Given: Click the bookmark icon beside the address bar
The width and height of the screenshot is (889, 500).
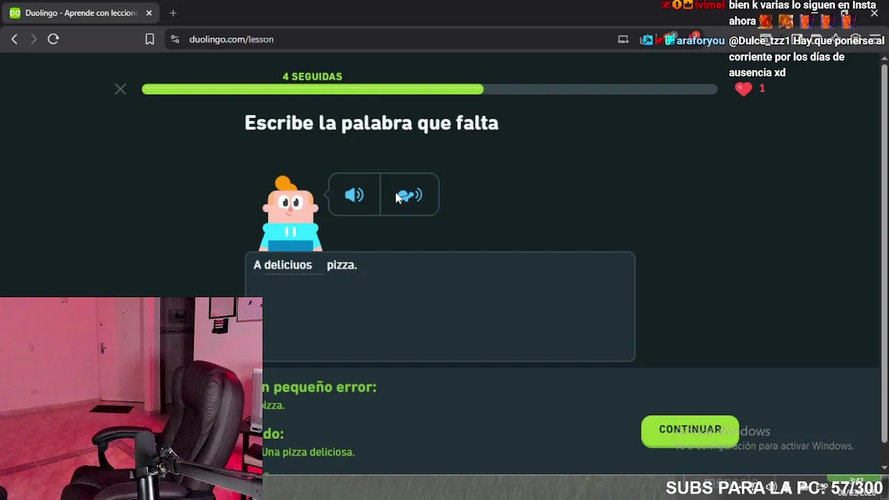Looking at the screenshot, I should 149,40.
